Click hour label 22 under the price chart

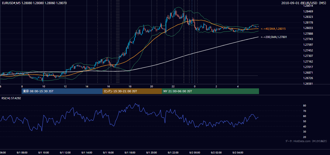[x=173, y=86]
